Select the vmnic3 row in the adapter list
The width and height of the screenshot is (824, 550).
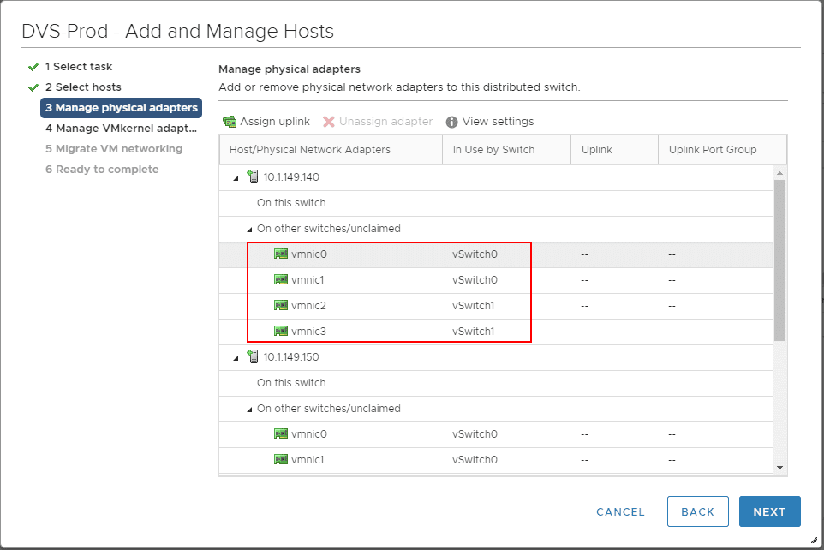pos(385,332)
